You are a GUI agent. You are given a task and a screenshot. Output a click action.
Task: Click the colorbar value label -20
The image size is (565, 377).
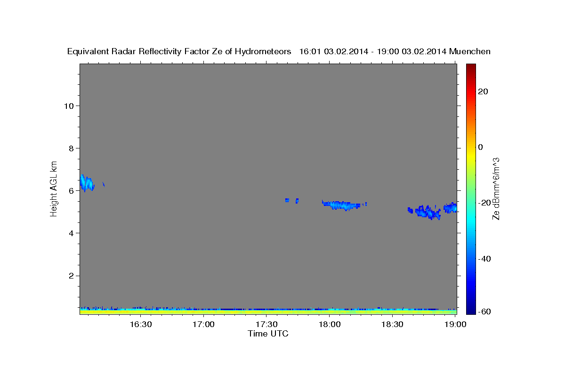(484, 203)
